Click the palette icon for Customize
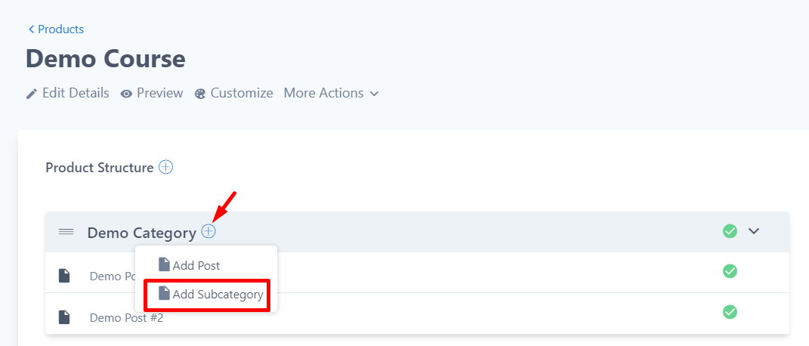The height and width of the screenshot is (346, 809). pos(200,94)
